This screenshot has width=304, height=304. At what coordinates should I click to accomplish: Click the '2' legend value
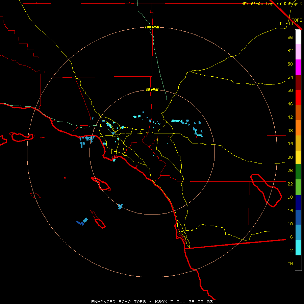pyautogui.click(x=291, y=251)
